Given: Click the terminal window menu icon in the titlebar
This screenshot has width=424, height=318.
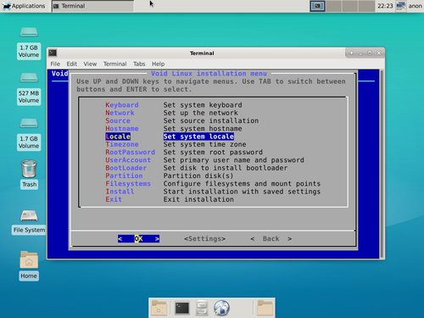Looking at the screenshot, I should click(x=53, y=53).
